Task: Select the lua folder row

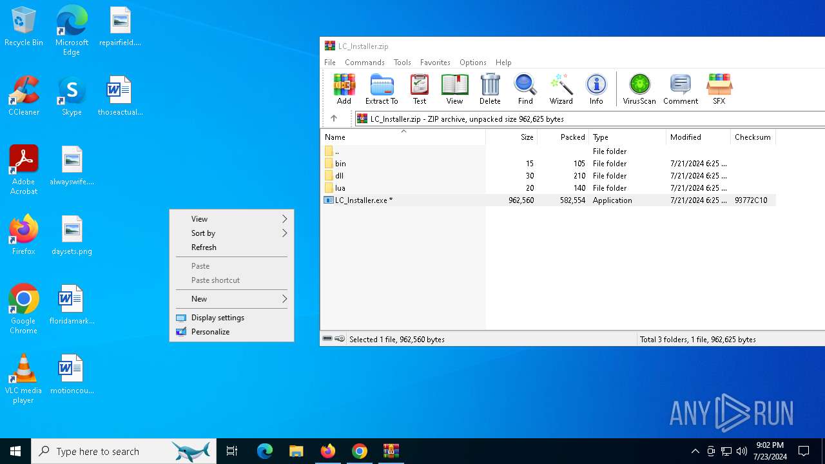Action: click(x=548, y=188)
